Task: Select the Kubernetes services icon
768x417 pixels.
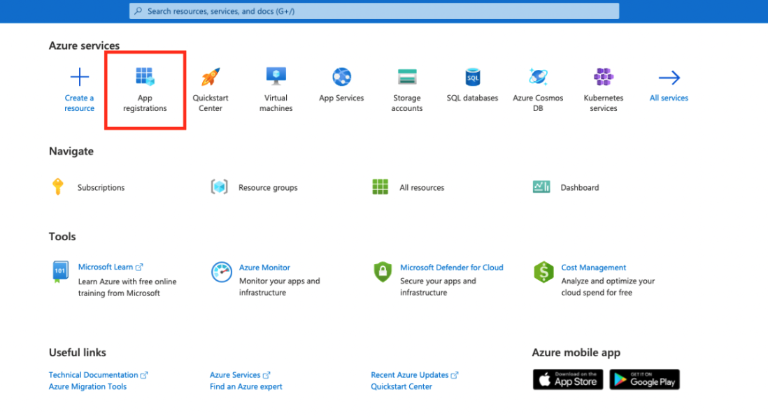Action: click(604, 77)
